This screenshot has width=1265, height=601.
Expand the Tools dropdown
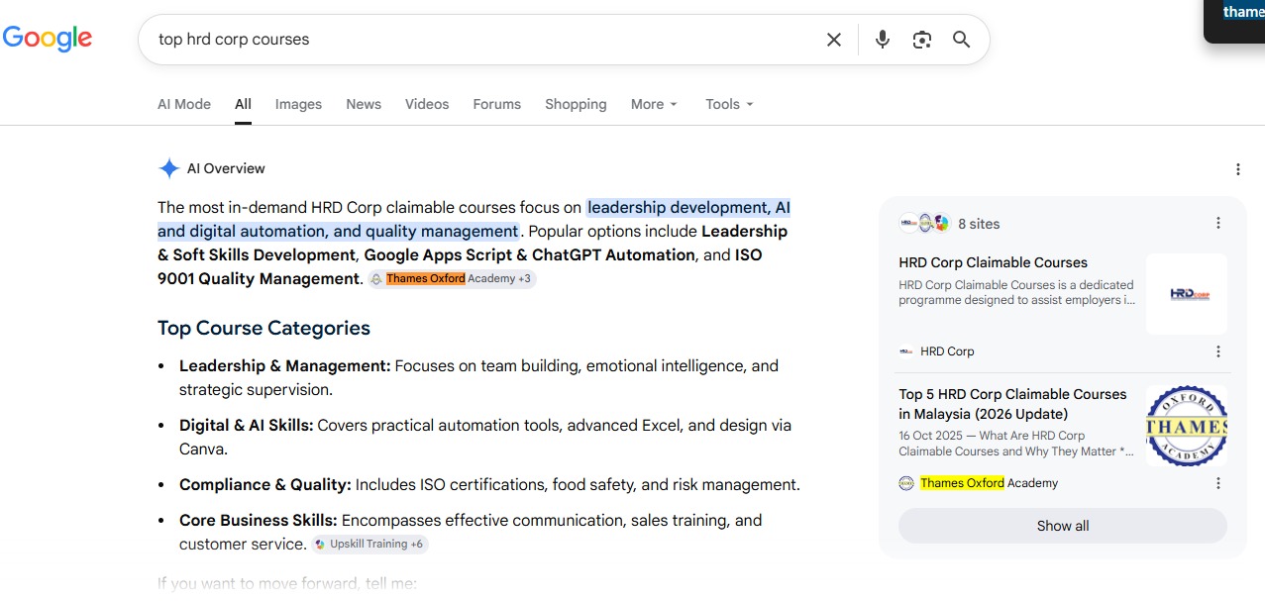[x=729, y=104]
